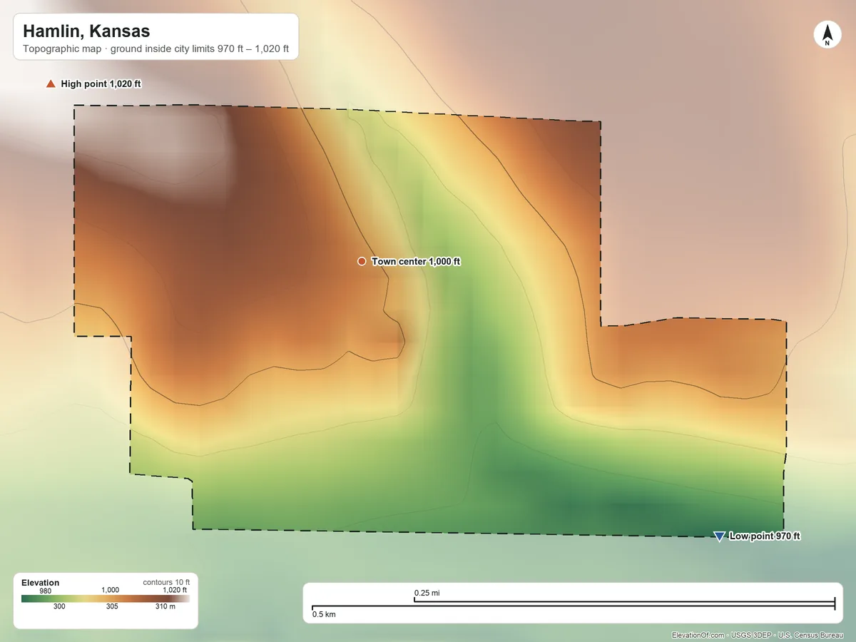The image size is (856, 642).
Task: Click the orange High point triangle marker
Action: (51, 84)
